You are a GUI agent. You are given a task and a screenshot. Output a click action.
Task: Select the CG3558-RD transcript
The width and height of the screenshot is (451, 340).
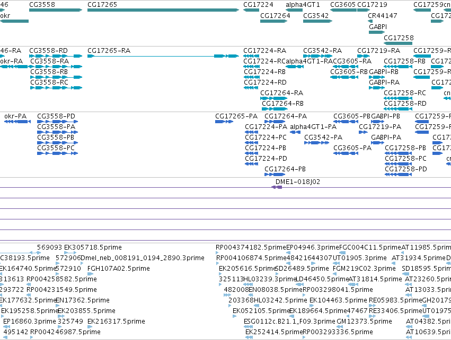pos(56,56)
